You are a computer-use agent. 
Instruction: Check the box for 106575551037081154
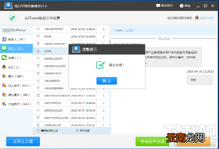[x=38, y=96]
